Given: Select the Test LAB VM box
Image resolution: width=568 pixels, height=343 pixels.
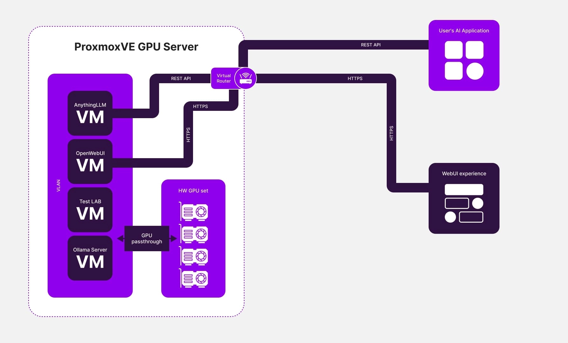Looking at the screenshot, I should pos(90,210).
